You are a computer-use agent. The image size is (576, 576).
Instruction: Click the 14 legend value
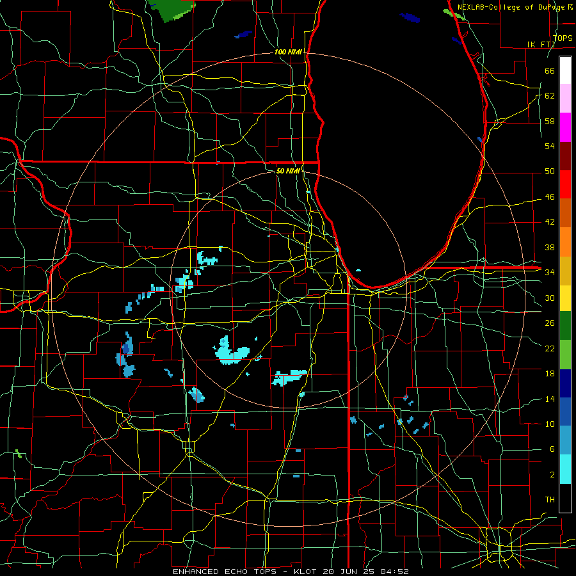click(x=550, y=399)
